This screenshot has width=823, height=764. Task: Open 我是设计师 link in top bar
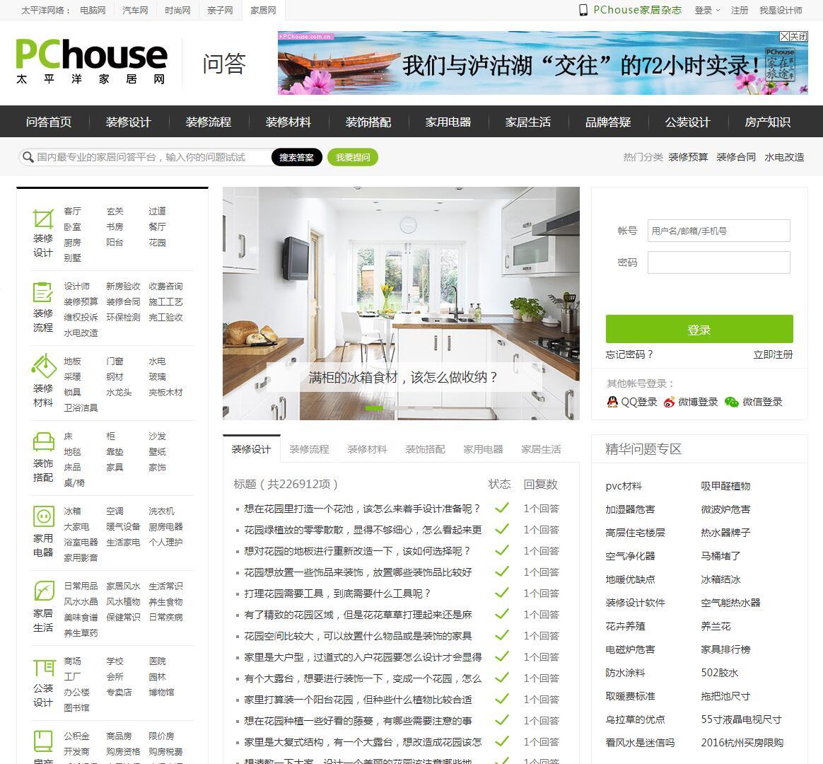click(781, 10)
